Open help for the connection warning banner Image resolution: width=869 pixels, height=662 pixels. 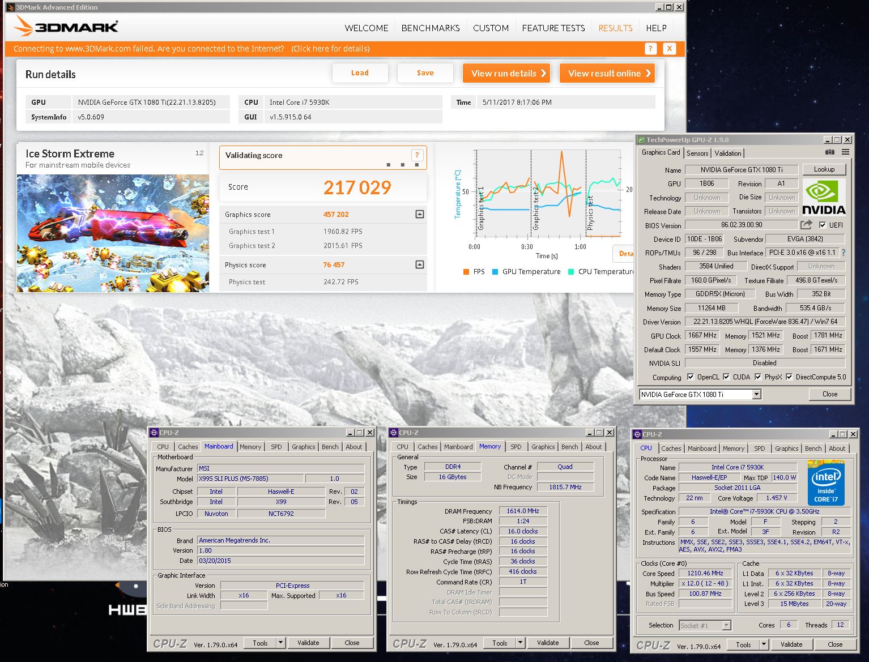tap(650, 49)
